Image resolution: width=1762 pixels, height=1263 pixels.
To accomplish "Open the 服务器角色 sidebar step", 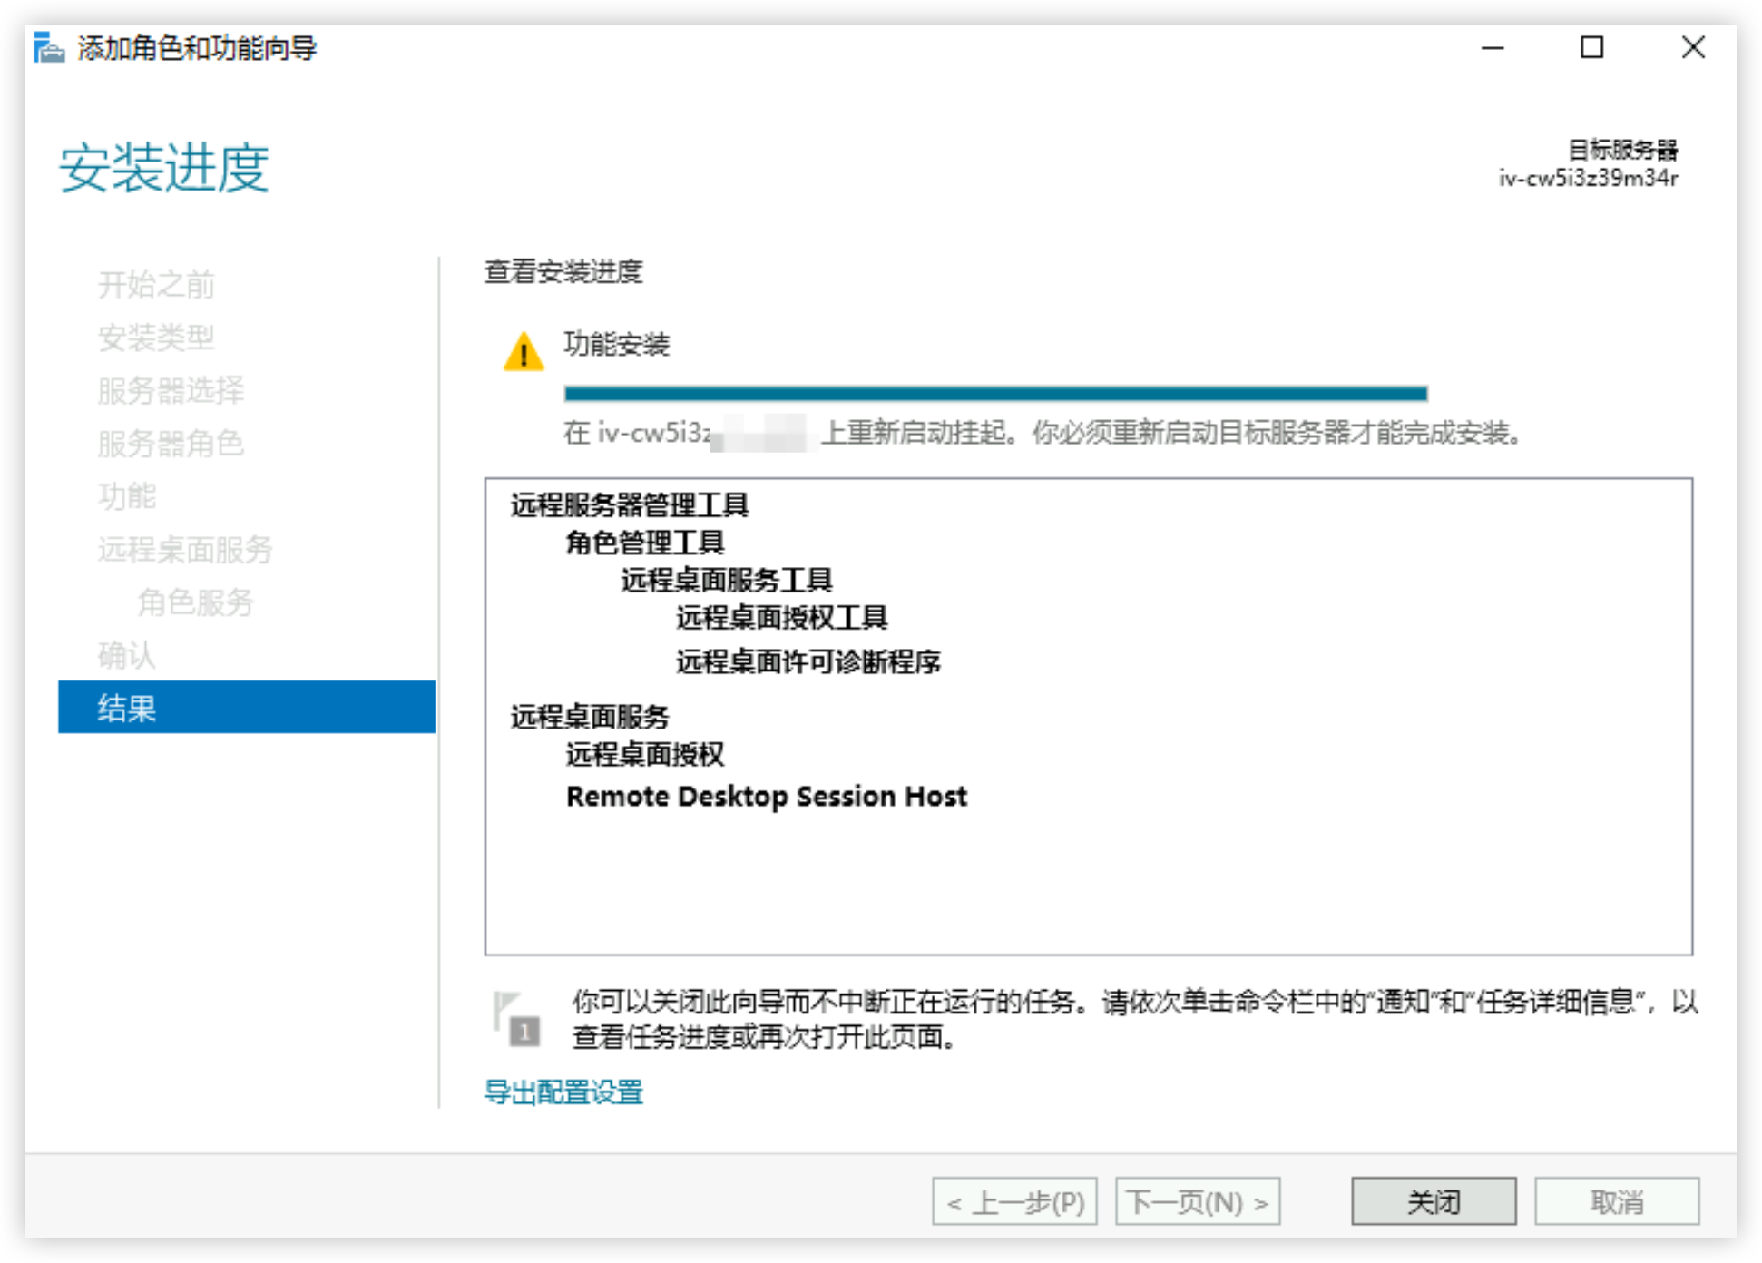I will pos(171,443).
